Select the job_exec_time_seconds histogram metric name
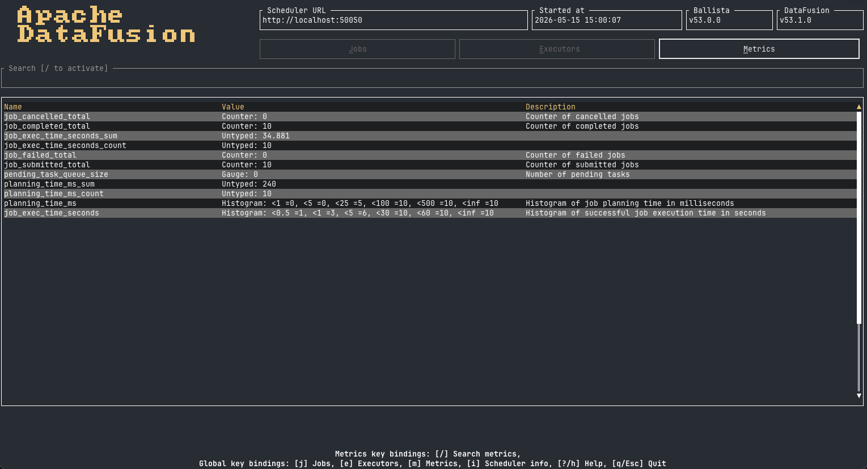The width and height of the screenshot is (867, 469). [52, 213]
